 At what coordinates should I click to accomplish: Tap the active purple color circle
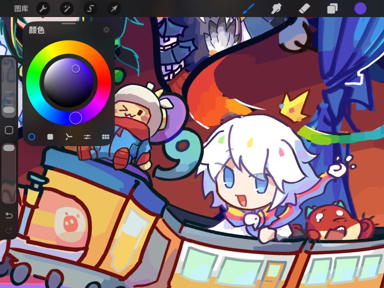(360, 9)
